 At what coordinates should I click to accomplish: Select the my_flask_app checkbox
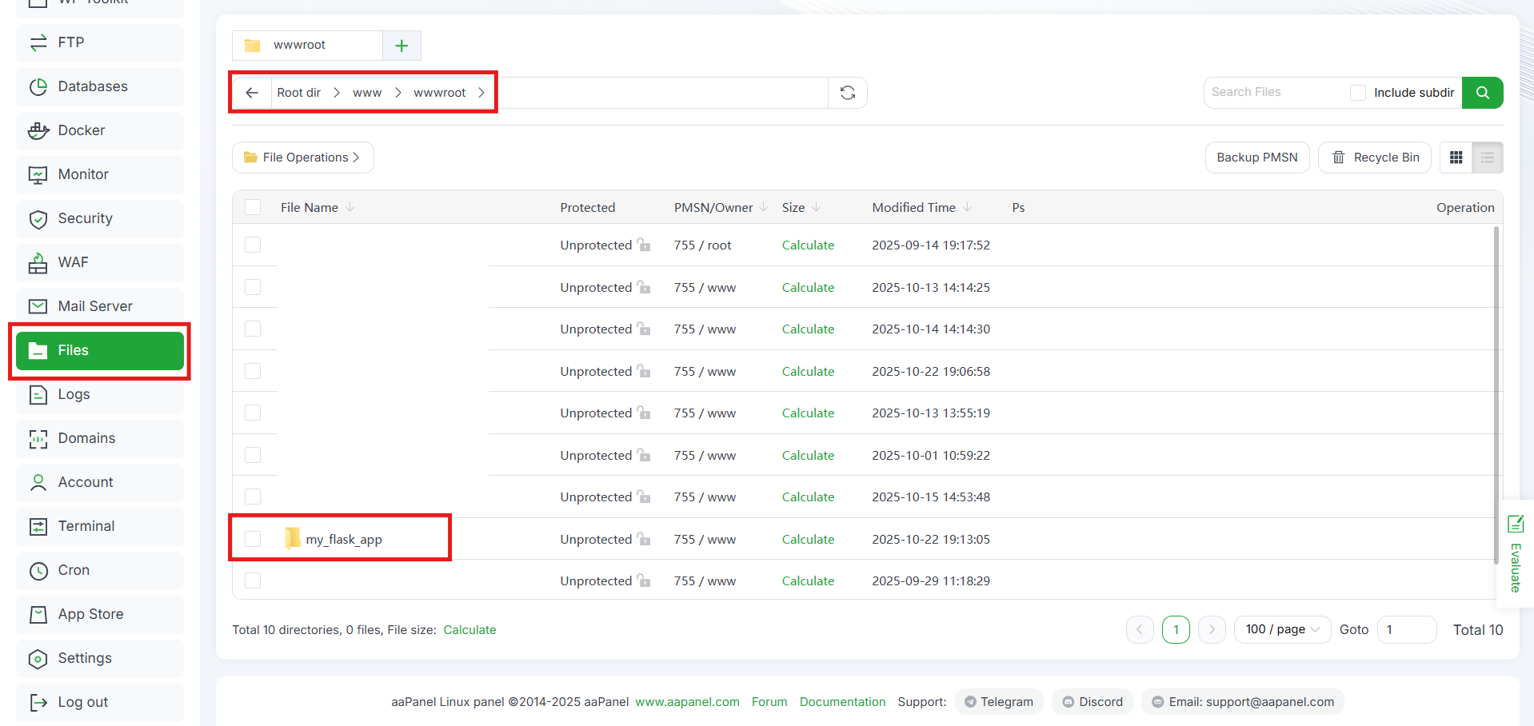click(x=253, y=539)
